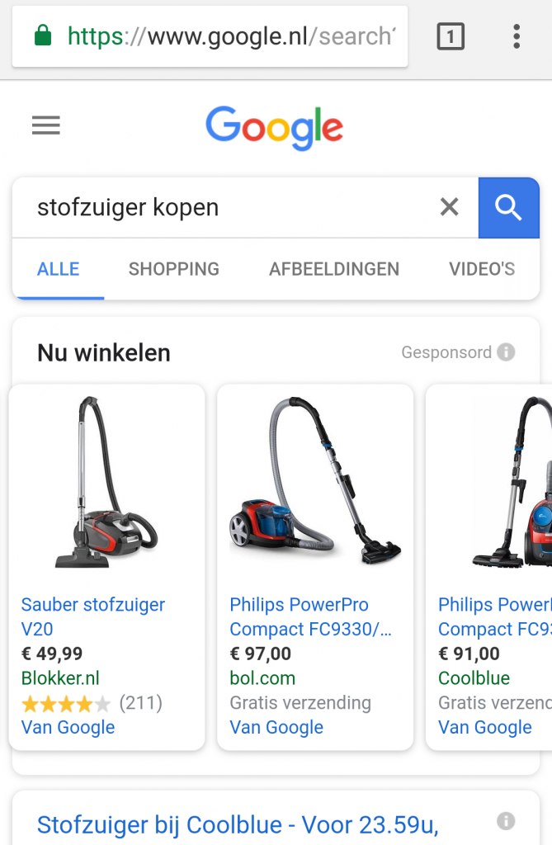Click the Google logo
This screenshot has width=552, height=845.
click(x=275, y=128)
